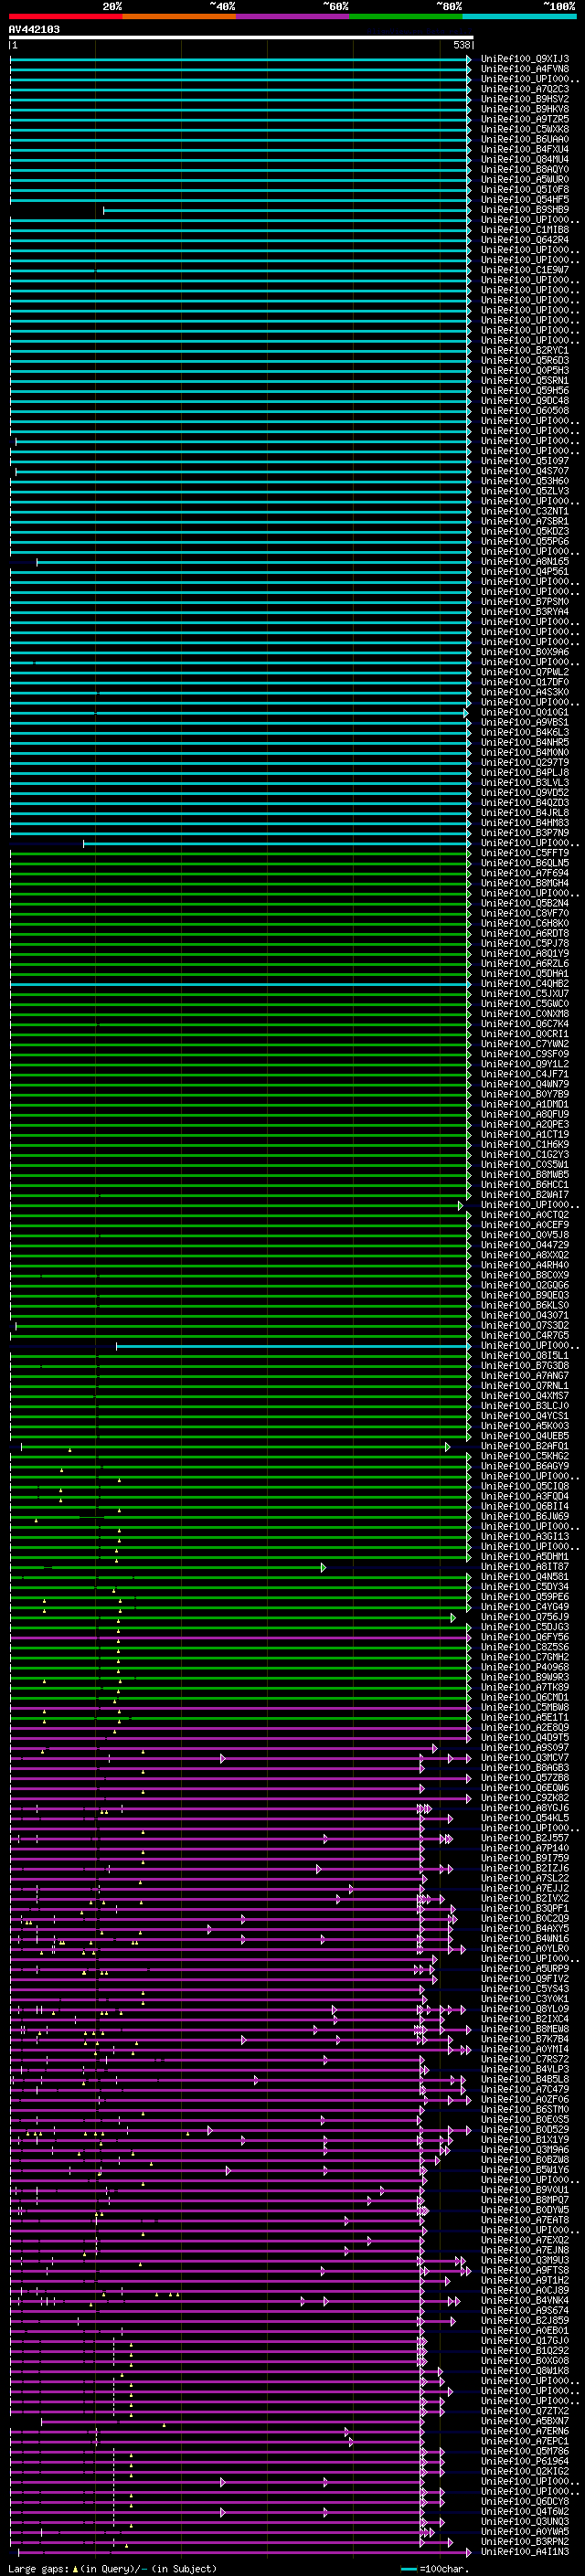Image resolution: width=585 pixels, height=2576 pixels.
Task: Open hit UniRef100_Q53H60
Action: click(x=525, y=481)
